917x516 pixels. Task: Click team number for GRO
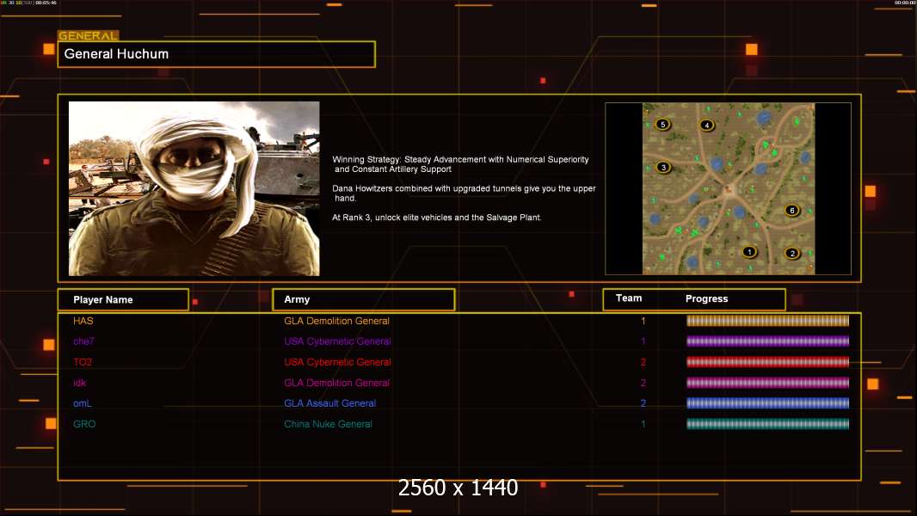643,424
